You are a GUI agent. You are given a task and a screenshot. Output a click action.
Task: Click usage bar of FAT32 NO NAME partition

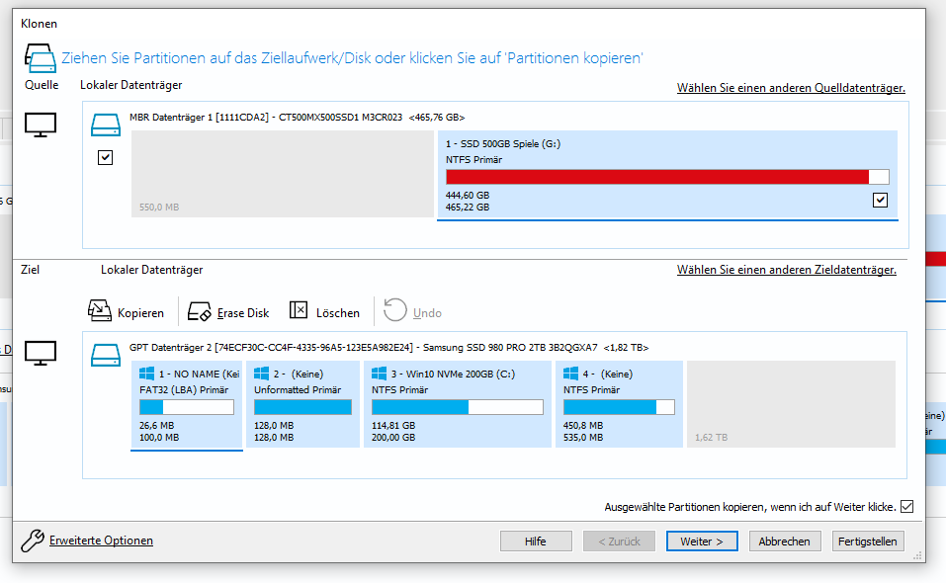187,407
